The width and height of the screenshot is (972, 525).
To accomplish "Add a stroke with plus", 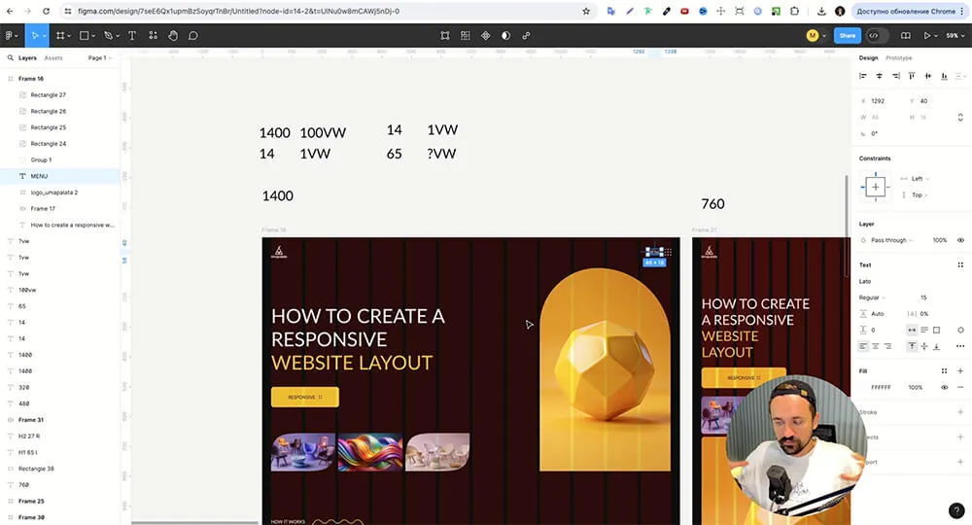I will coord(960,412).
